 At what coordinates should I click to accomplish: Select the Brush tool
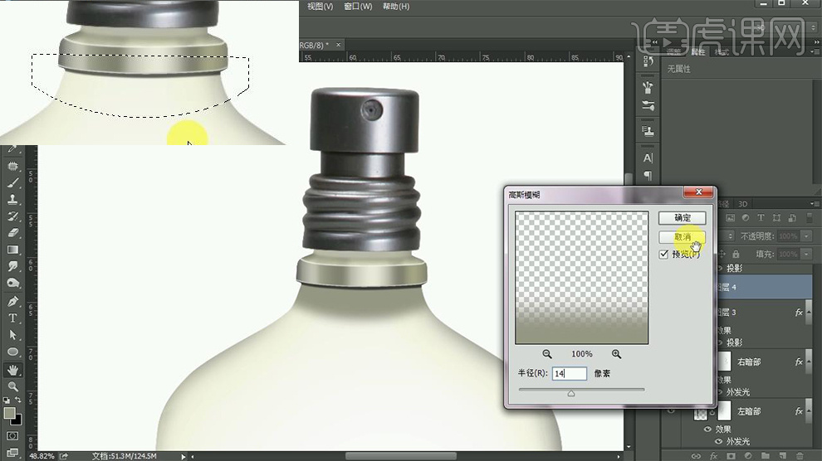pyautogui.click(x=12, y=182)
